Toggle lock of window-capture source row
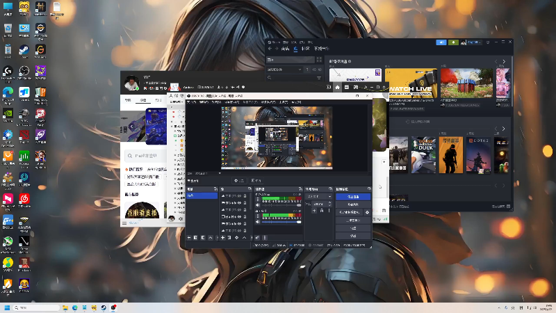The width and height of the screenshot is (556, 313). tap(245, 216)
